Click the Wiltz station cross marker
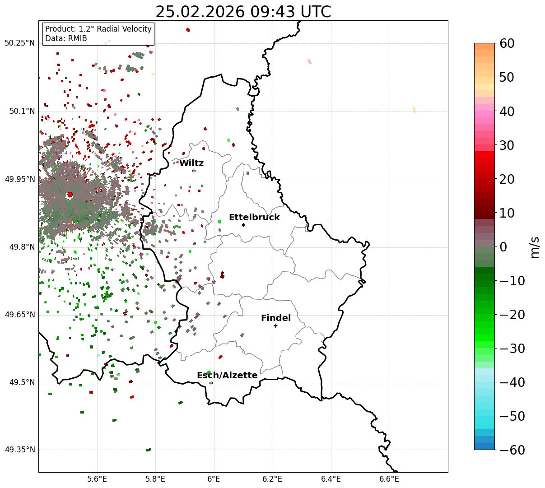Screen dimensions: 545x488 coord(194,171)
